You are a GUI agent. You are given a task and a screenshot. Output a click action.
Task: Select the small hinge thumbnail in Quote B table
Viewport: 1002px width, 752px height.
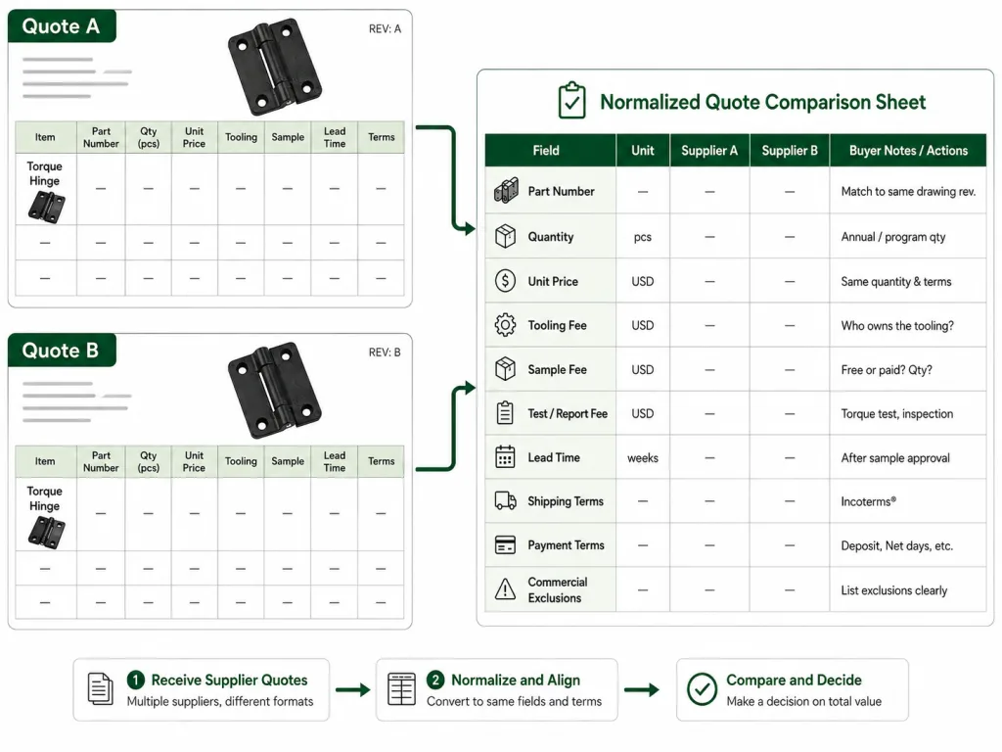click(x=46, y=533)
